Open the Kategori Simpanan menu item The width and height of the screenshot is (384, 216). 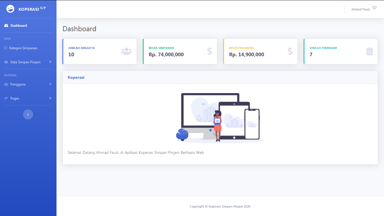23,48
